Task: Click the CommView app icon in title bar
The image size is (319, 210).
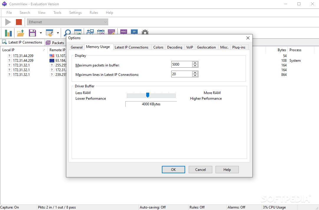Action: pos(4,4)
